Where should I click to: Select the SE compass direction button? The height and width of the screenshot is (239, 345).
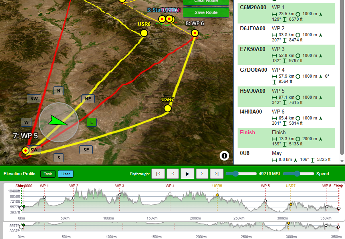[86, 150]
